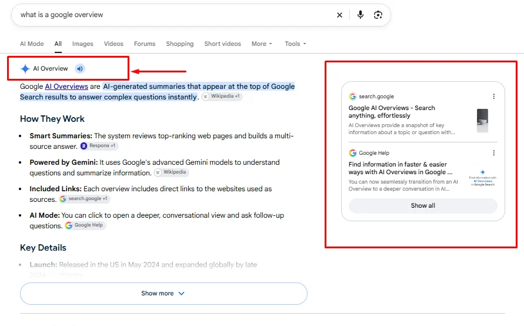Click the Show all sources button

423,205
